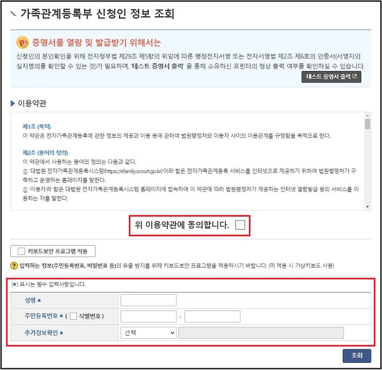
Task: Enable the 키보드보안 프로그램 적용 checkbox
Action: pyautogui.click(x=21, y=251)
